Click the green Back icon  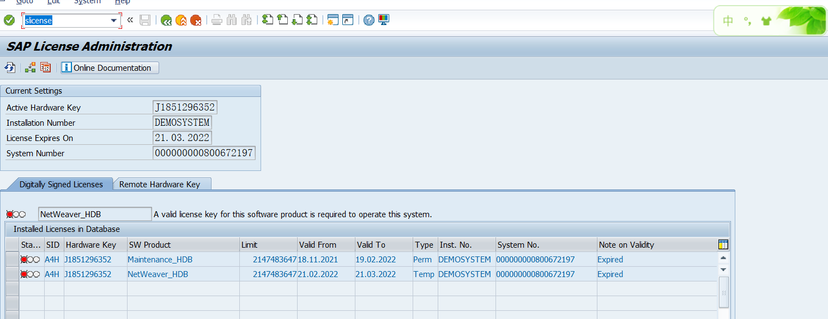coord(166,21)
